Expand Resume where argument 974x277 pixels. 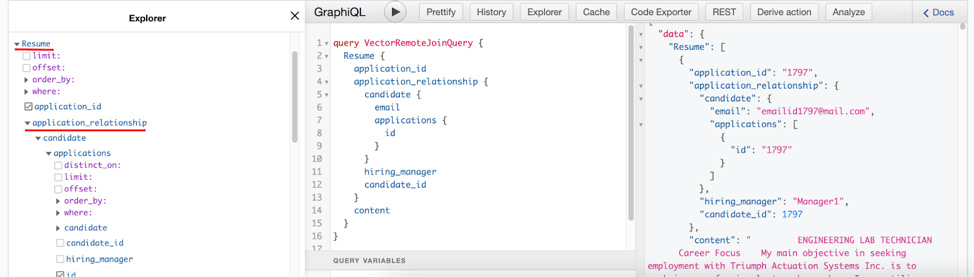tap(26, 92)
